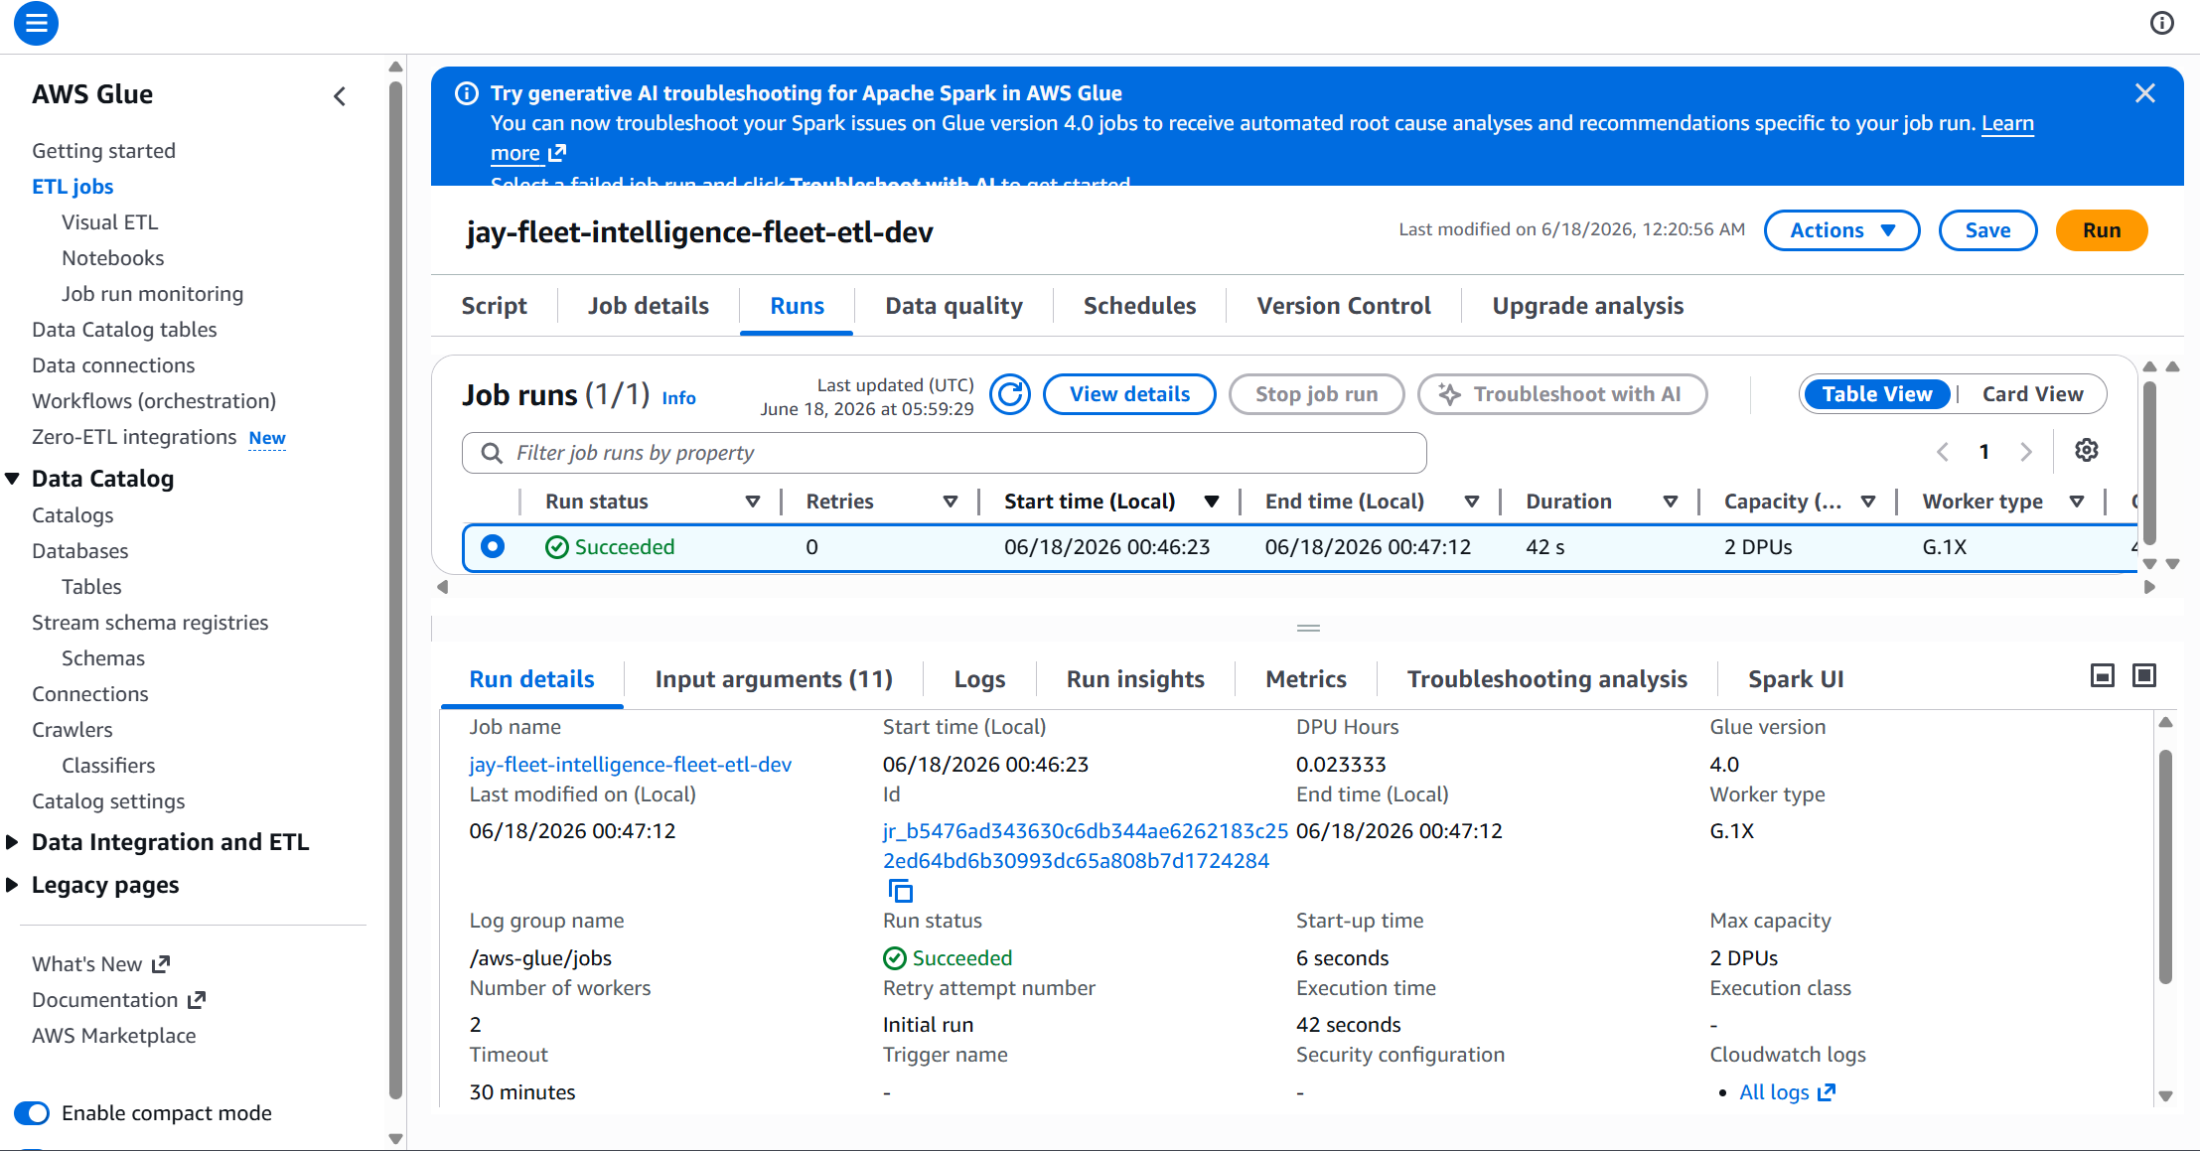Viewport: 2200px width, 1151px height.
Task: Click the job runs table horizontal scrollbar right arrow
Action: coord(2148,587)
